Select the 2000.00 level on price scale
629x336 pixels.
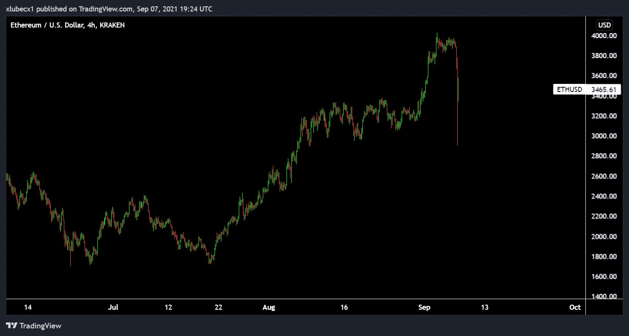(604, 236)
